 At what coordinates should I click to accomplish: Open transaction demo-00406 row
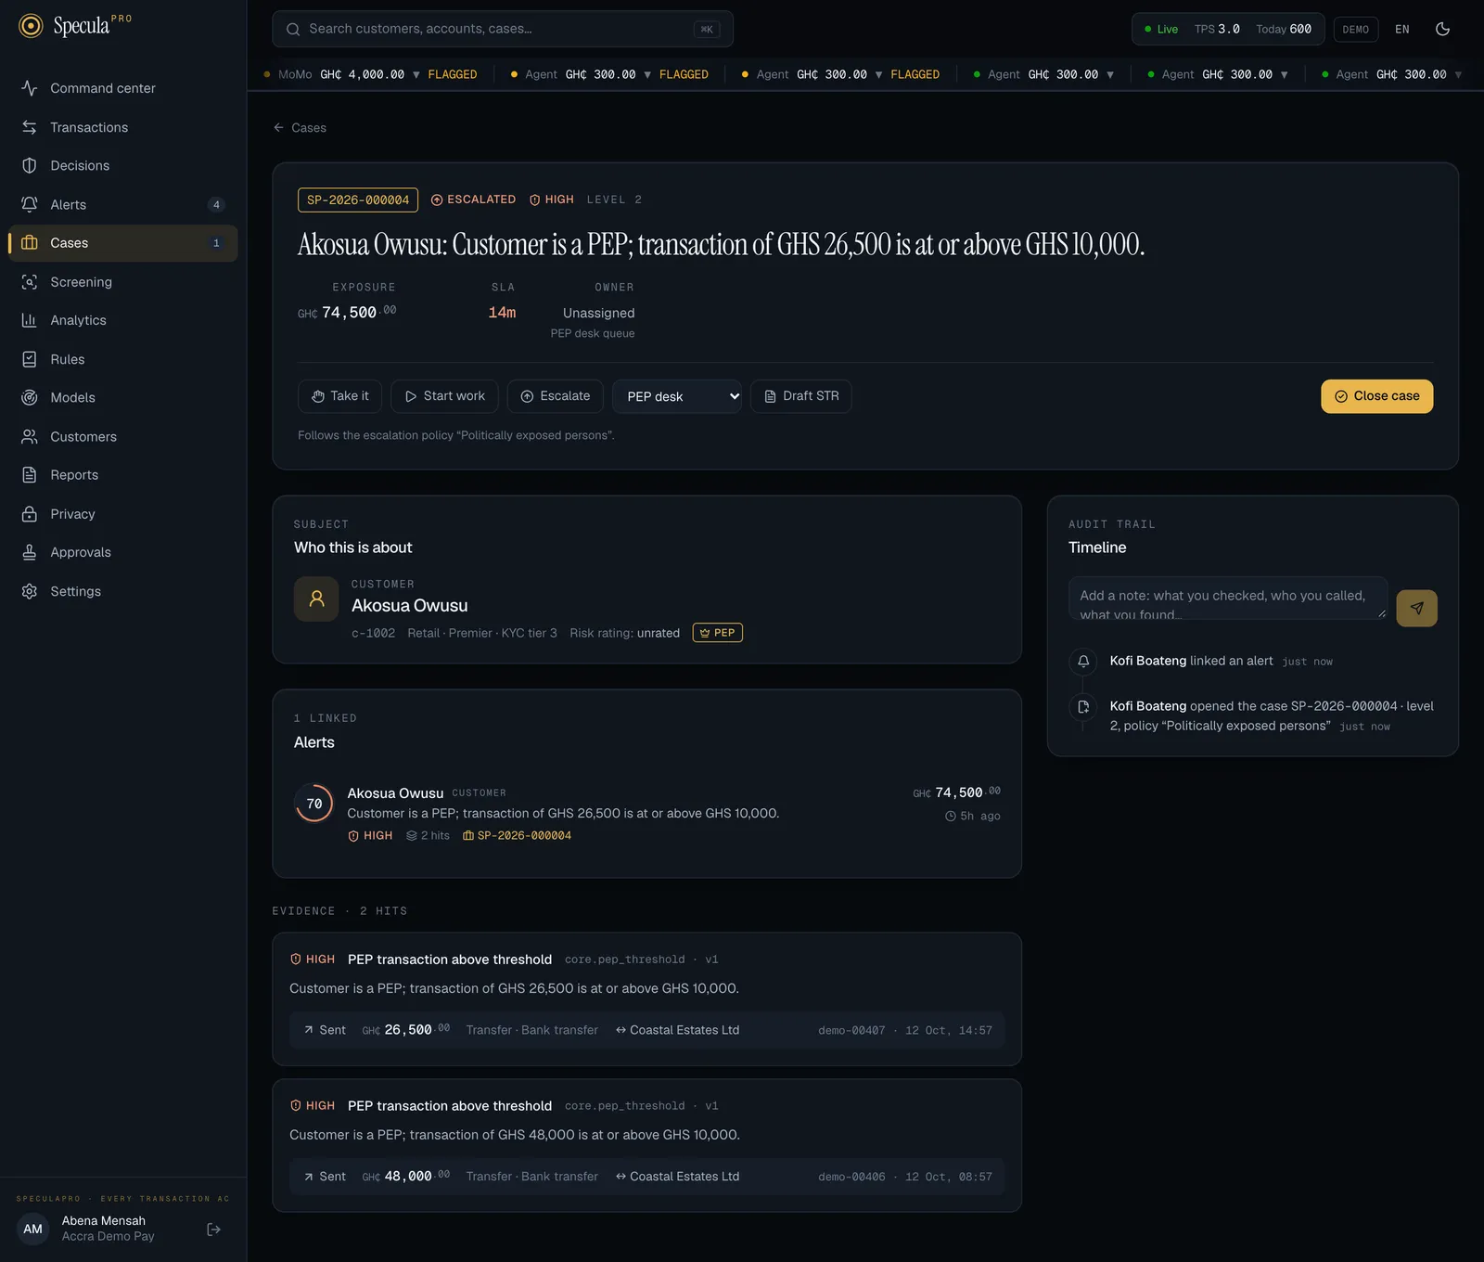[x=646, y=1177]
